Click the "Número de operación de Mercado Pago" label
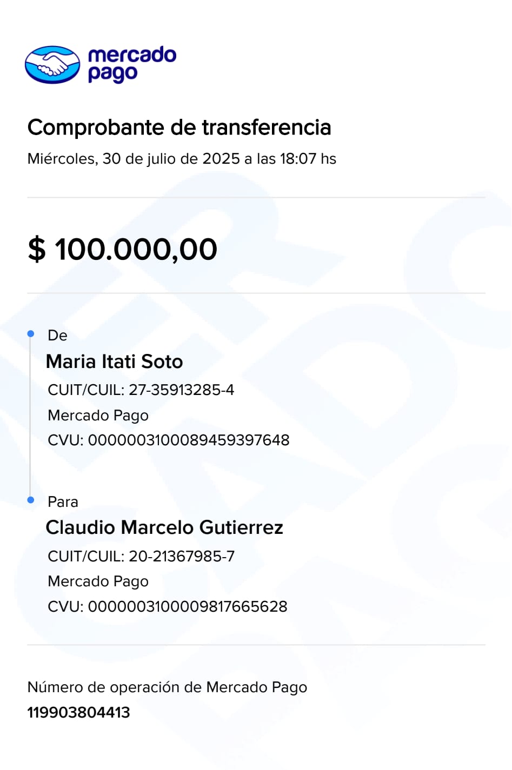 pos(167,687)
